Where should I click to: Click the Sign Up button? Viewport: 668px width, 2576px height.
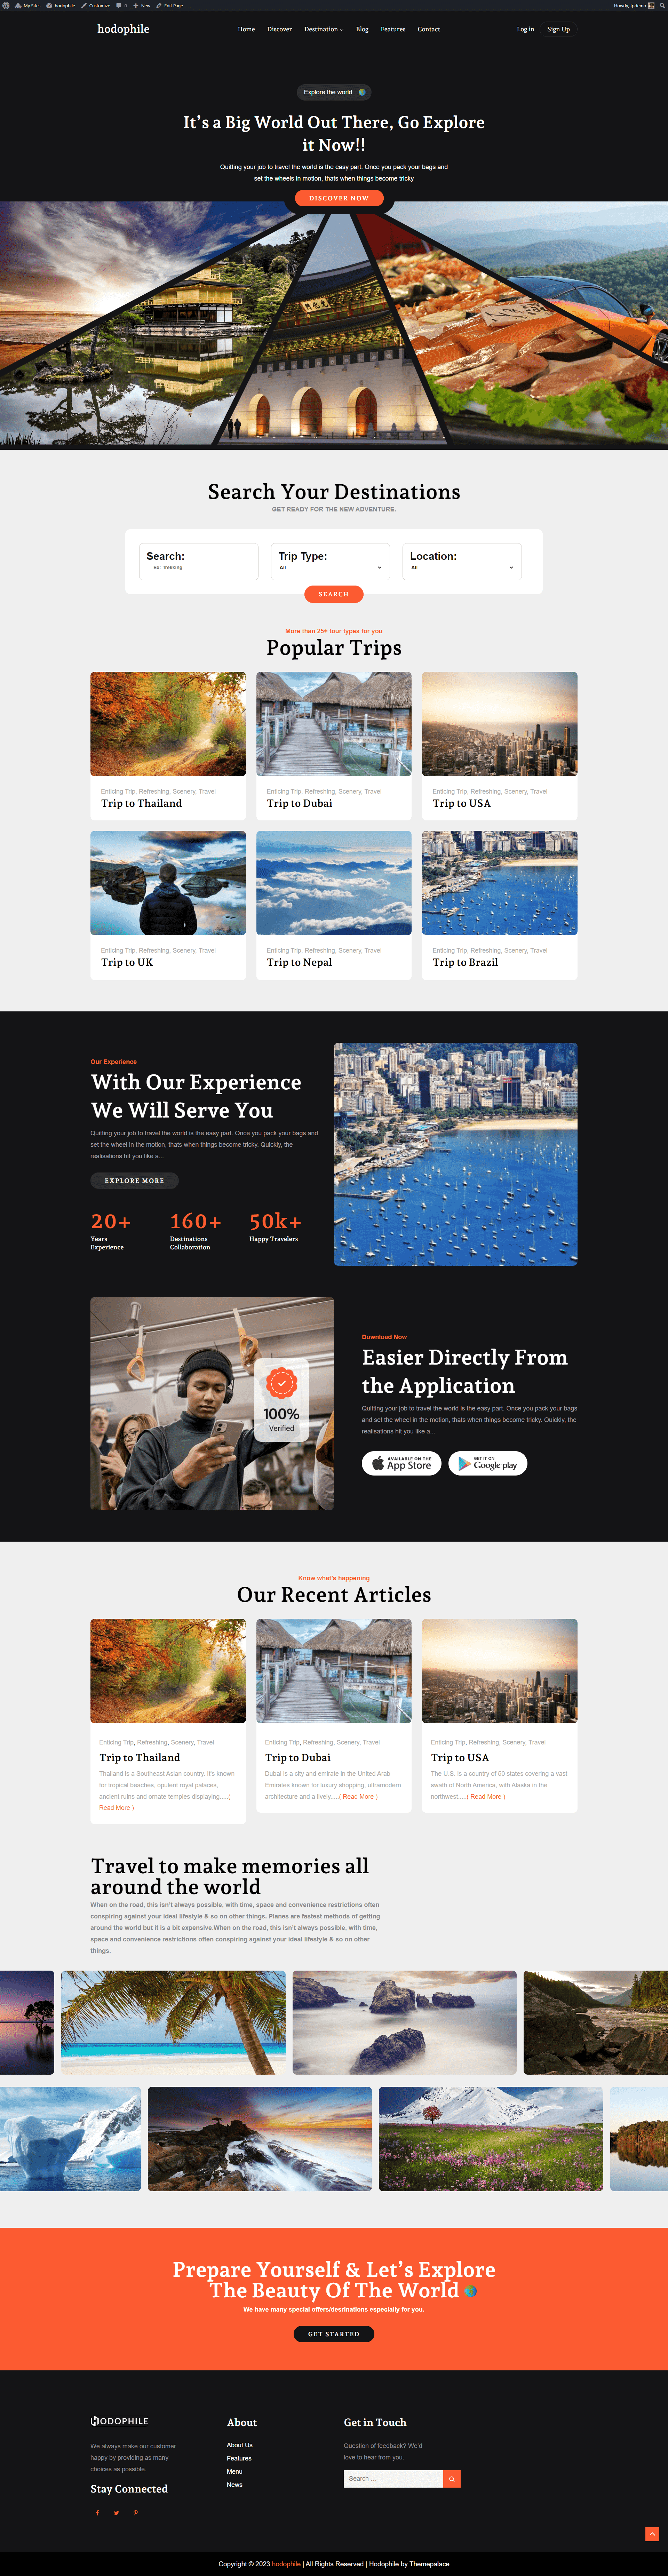[x=558, y=29]
